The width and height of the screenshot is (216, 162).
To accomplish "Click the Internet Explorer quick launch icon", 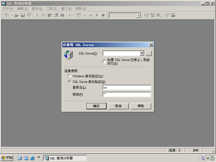I will 32,158.
